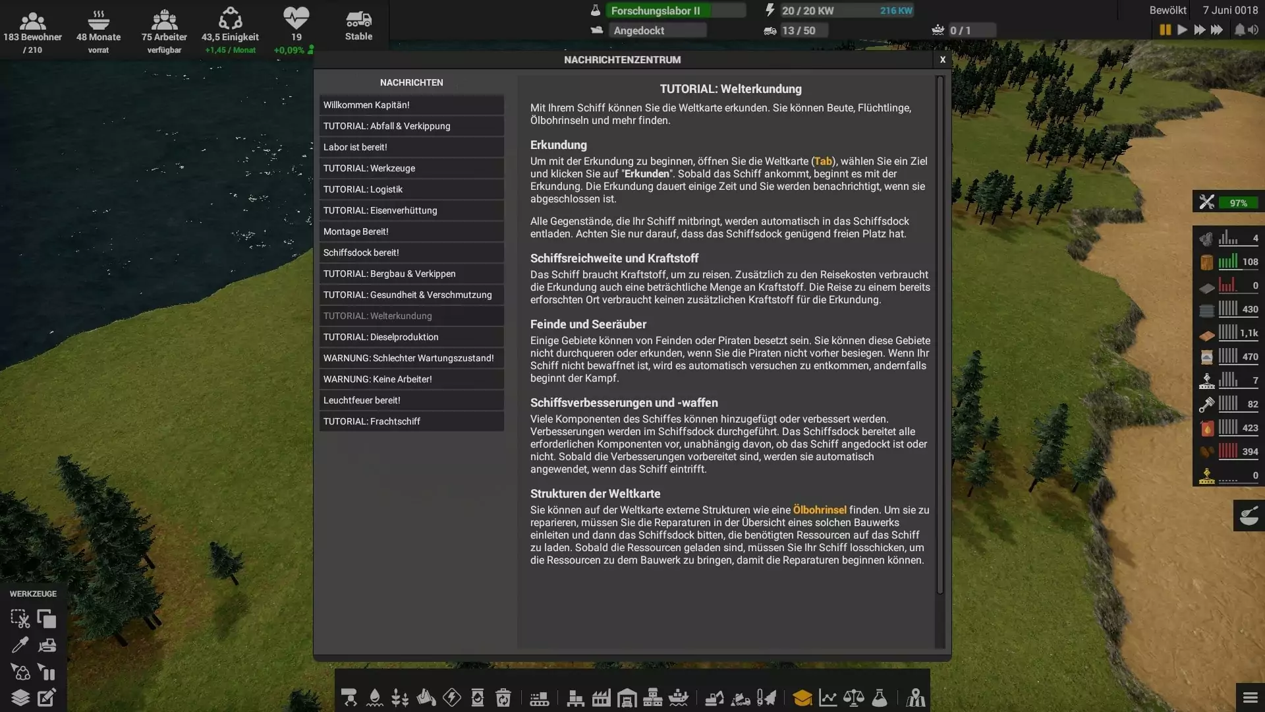Screen dimensions: 1265x712
Task: Open the hamburger main menu
Action: [x=1251, y=697]
